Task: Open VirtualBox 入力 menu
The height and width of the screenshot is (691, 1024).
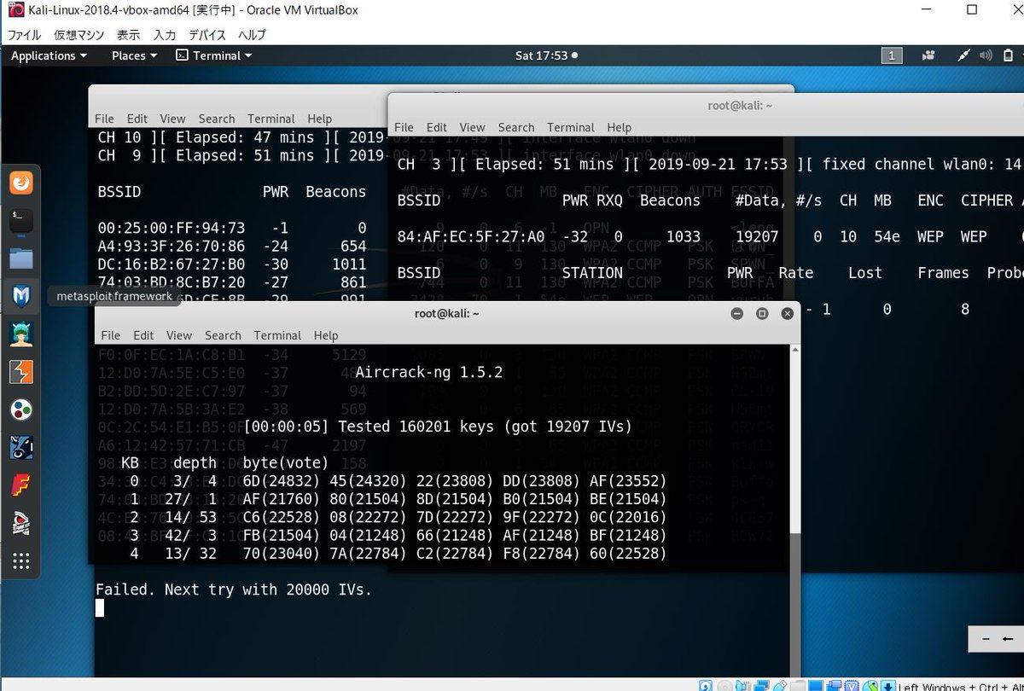Action: [x=165, y=35]
